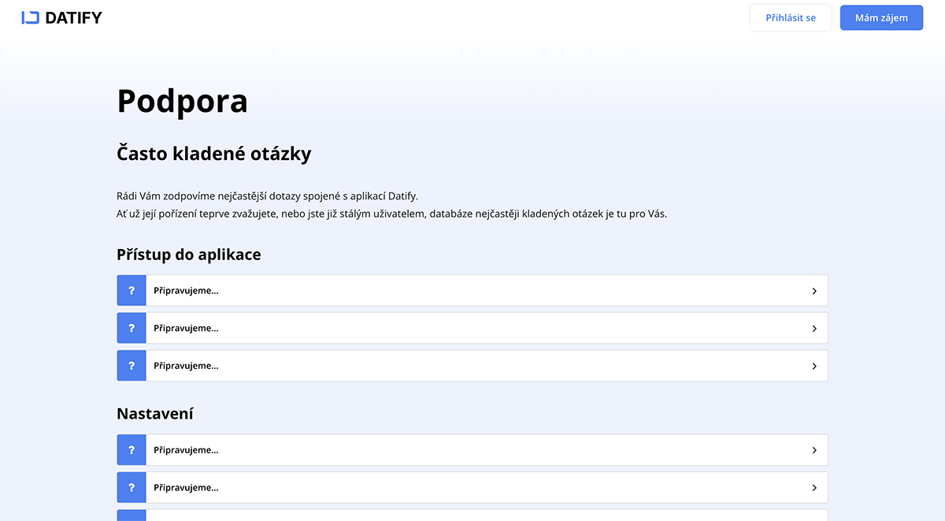Click the blue Mám zájem button

(881, 17)
